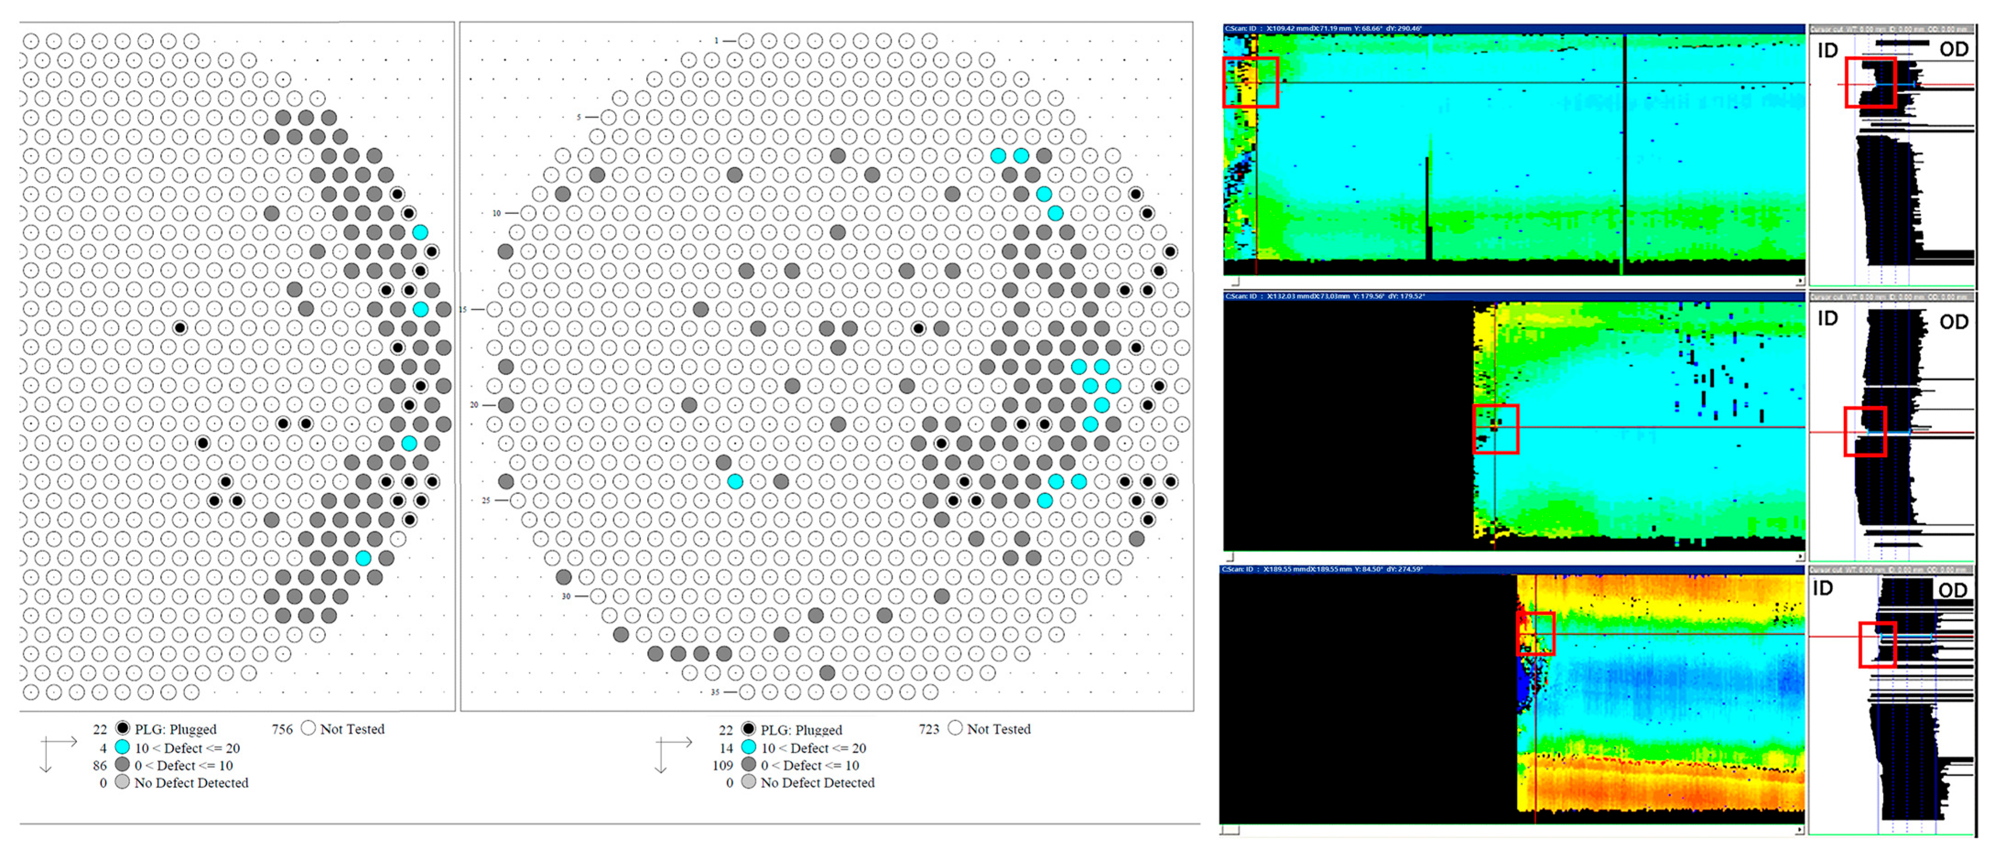Click right scroll arrow under top C-scan

coord(1800,281)
